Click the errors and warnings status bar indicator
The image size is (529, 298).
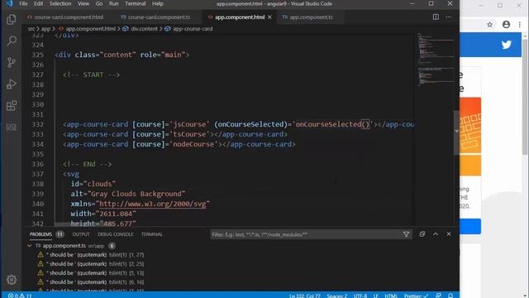(20, 296)
